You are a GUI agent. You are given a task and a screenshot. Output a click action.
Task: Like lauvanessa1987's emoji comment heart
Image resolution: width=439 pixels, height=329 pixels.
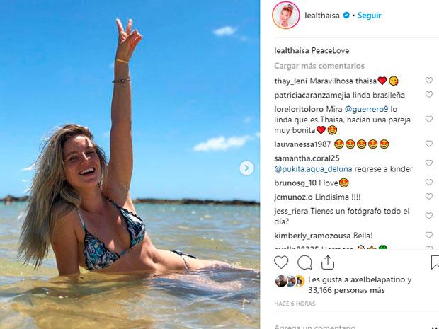428,144
